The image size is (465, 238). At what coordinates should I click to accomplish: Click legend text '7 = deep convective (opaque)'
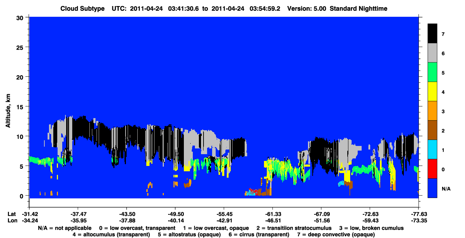pyautogui.click(x=336, y=234)
